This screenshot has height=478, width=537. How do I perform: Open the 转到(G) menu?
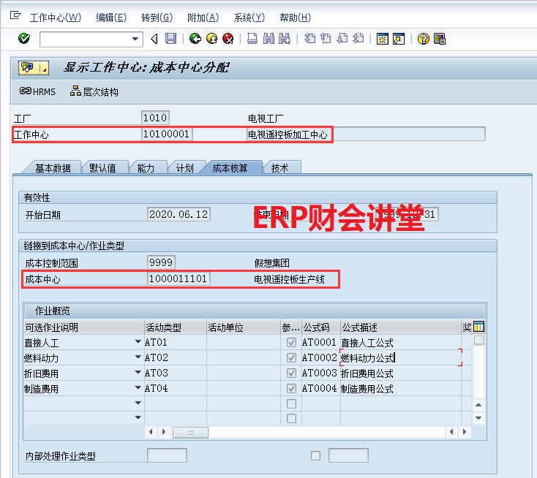tap(157, 18)
